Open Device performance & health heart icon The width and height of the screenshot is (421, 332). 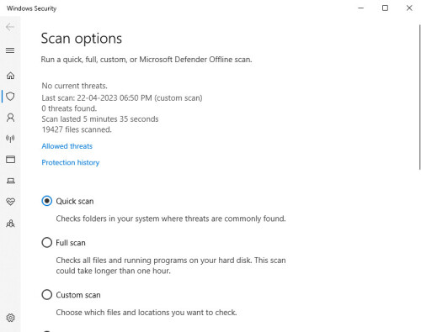(10, 202)
